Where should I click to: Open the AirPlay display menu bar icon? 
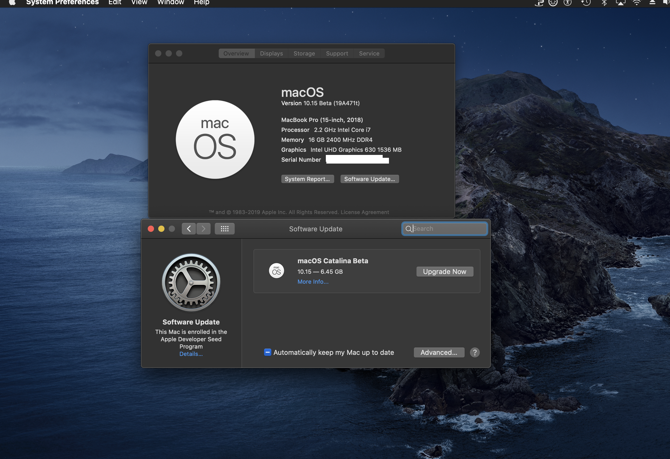(x=620, y=3)
